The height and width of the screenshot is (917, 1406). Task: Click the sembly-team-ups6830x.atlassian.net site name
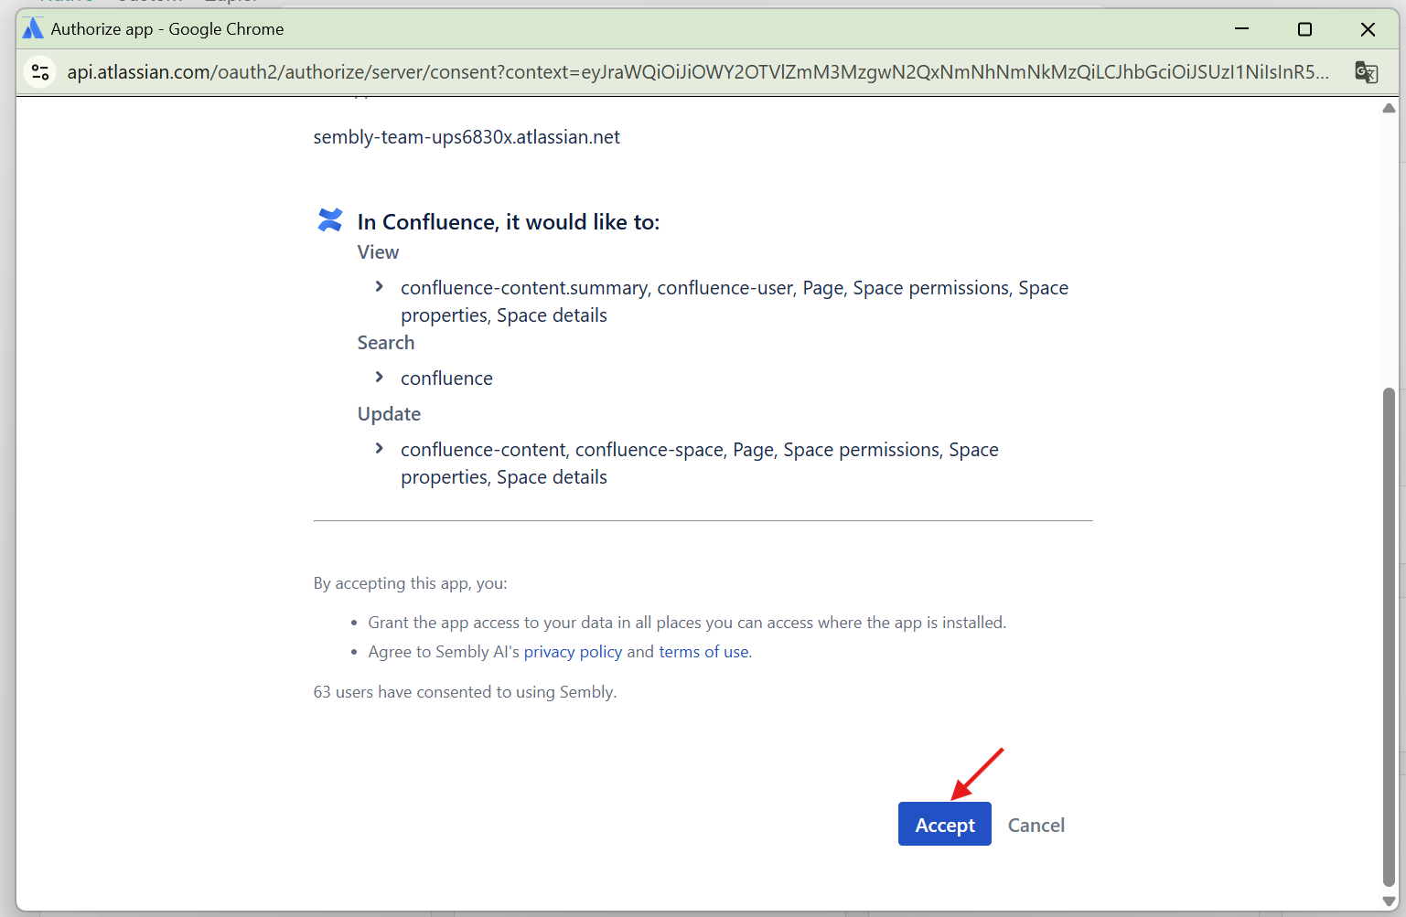coord(467,137)
